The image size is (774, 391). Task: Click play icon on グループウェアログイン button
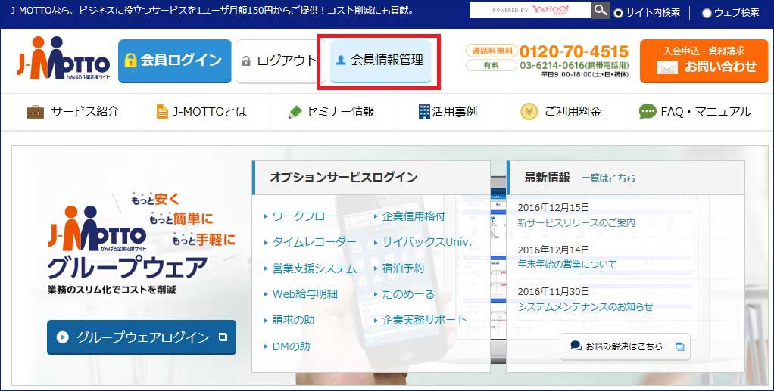click(x=63, y=337)
